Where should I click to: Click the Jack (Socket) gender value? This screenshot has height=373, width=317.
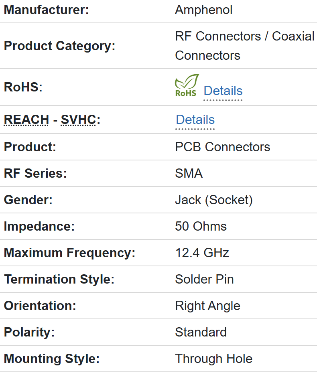[213, 200]
